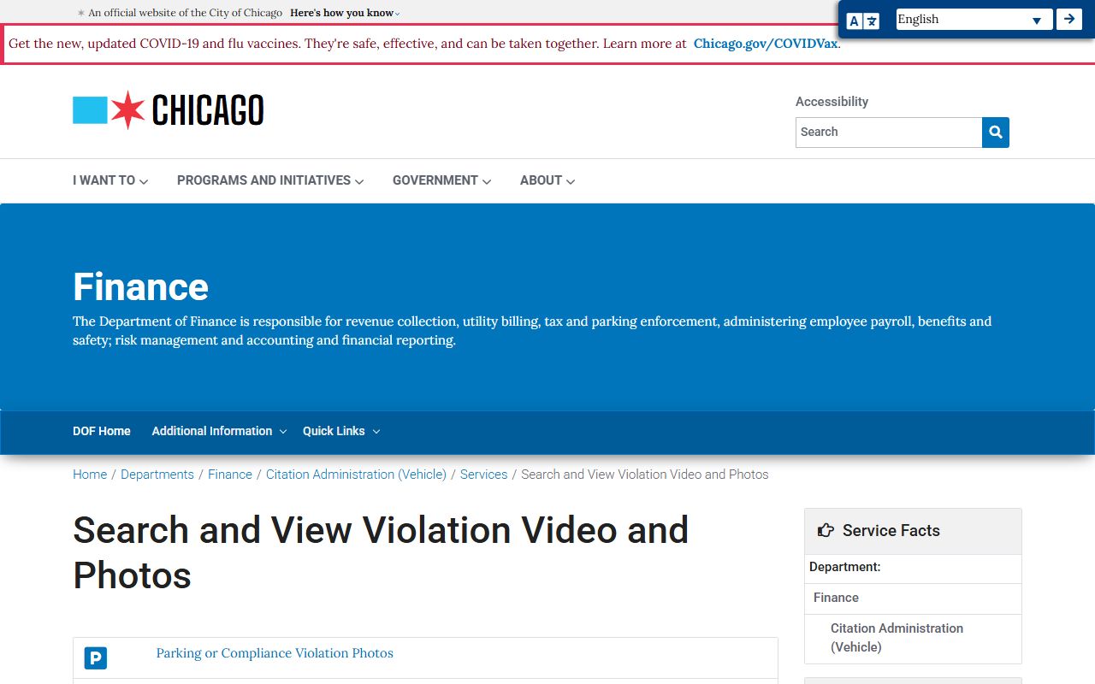Click the Department: label
The height and width of the screenshot is (684, 1095).
pyautogui.click(x=844, y=567)
